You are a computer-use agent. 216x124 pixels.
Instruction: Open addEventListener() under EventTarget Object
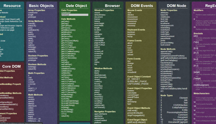tap(137, 122)
